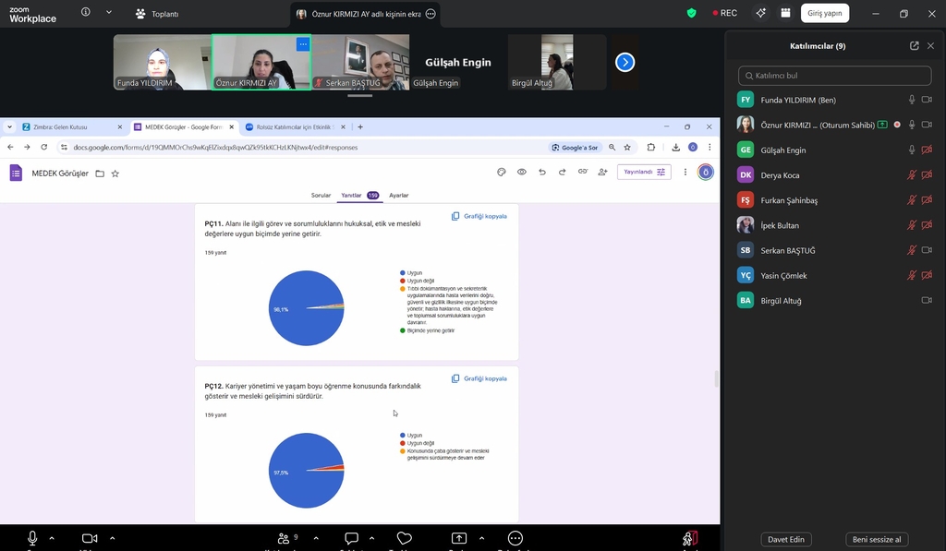Viewport: 946px width, 551px height.
Task: Open shared-screen options next to Öznur's name
Action: (x=431, y=14)
